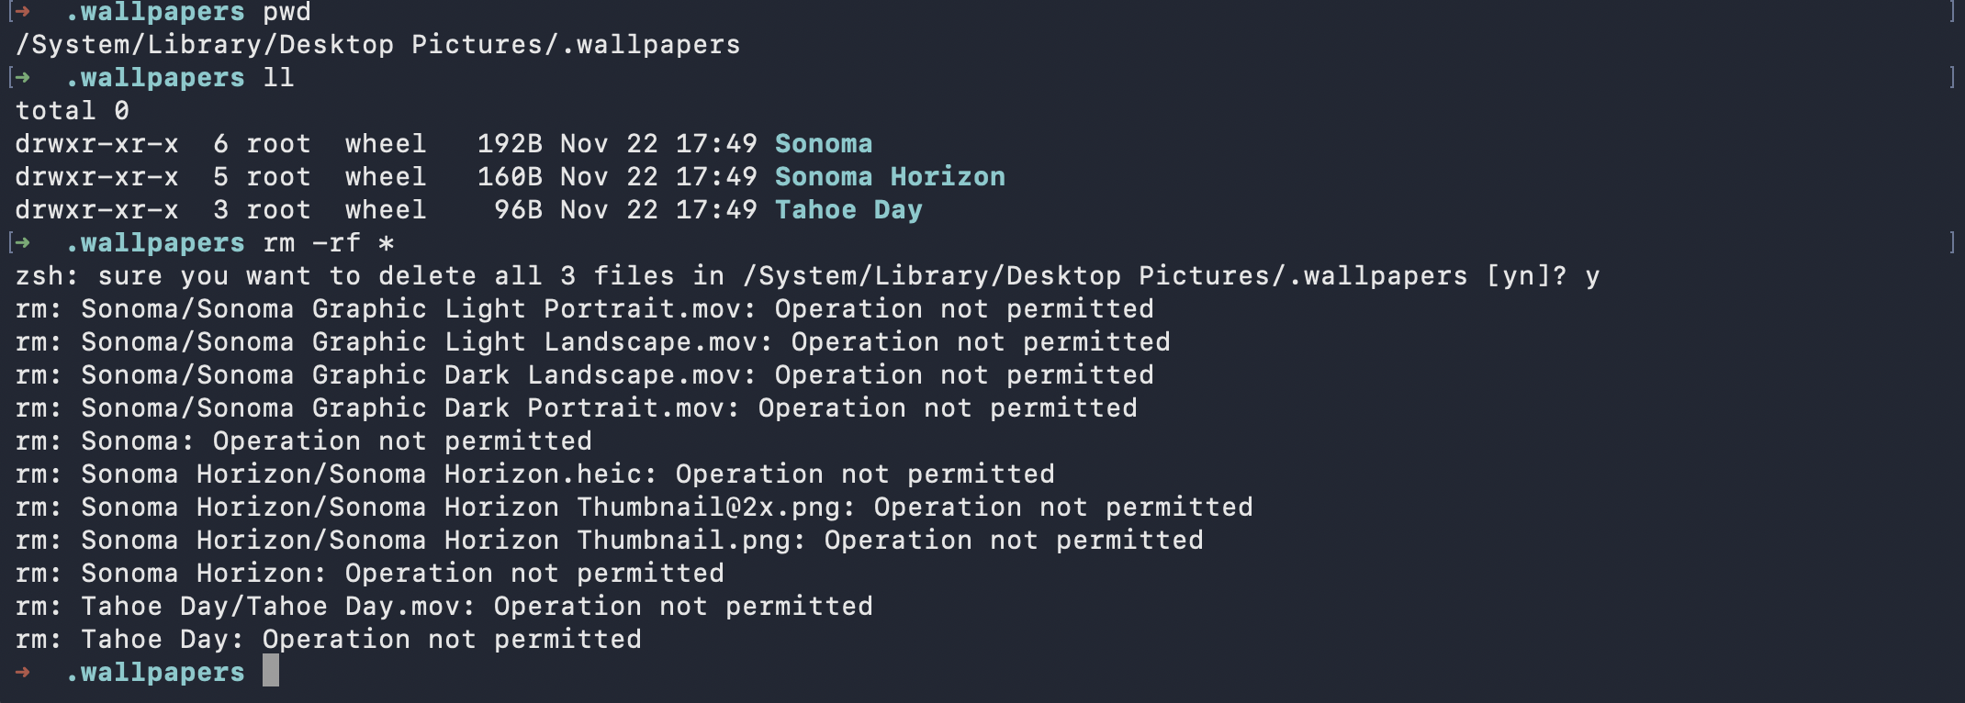Click the path printed below the pwd command

[x=377, y=44]
